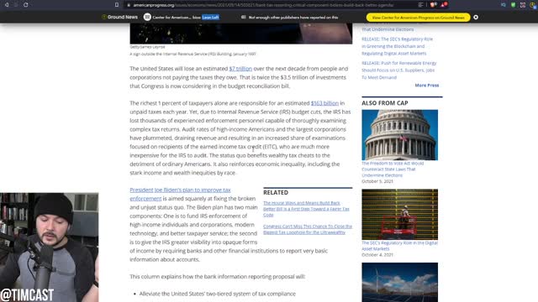Viewport: 538px width, 302px height.
Task: Open the $163 billion link
Action: coord(324,103)
